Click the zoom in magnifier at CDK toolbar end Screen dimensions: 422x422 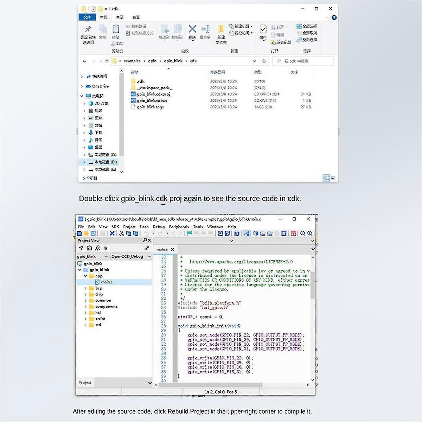[310, 234]
